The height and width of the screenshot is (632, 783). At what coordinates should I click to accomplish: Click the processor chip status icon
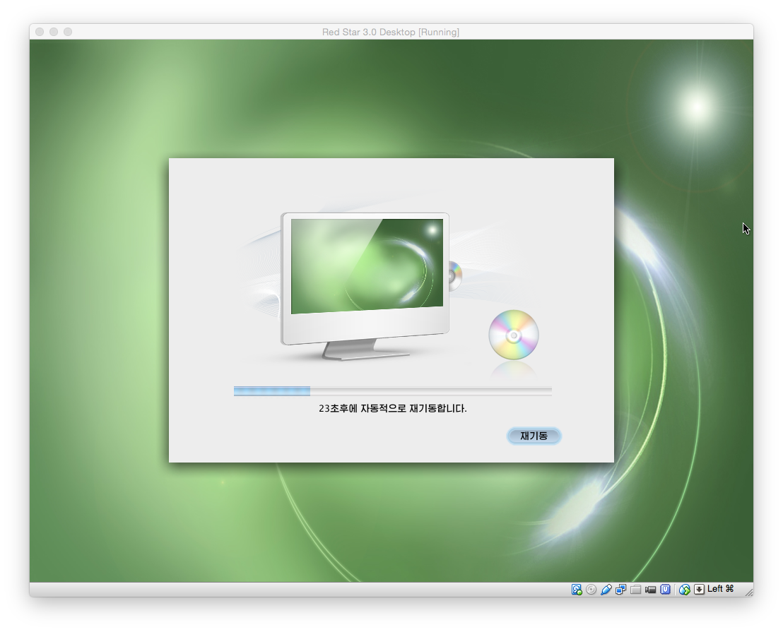pos(666,590)
